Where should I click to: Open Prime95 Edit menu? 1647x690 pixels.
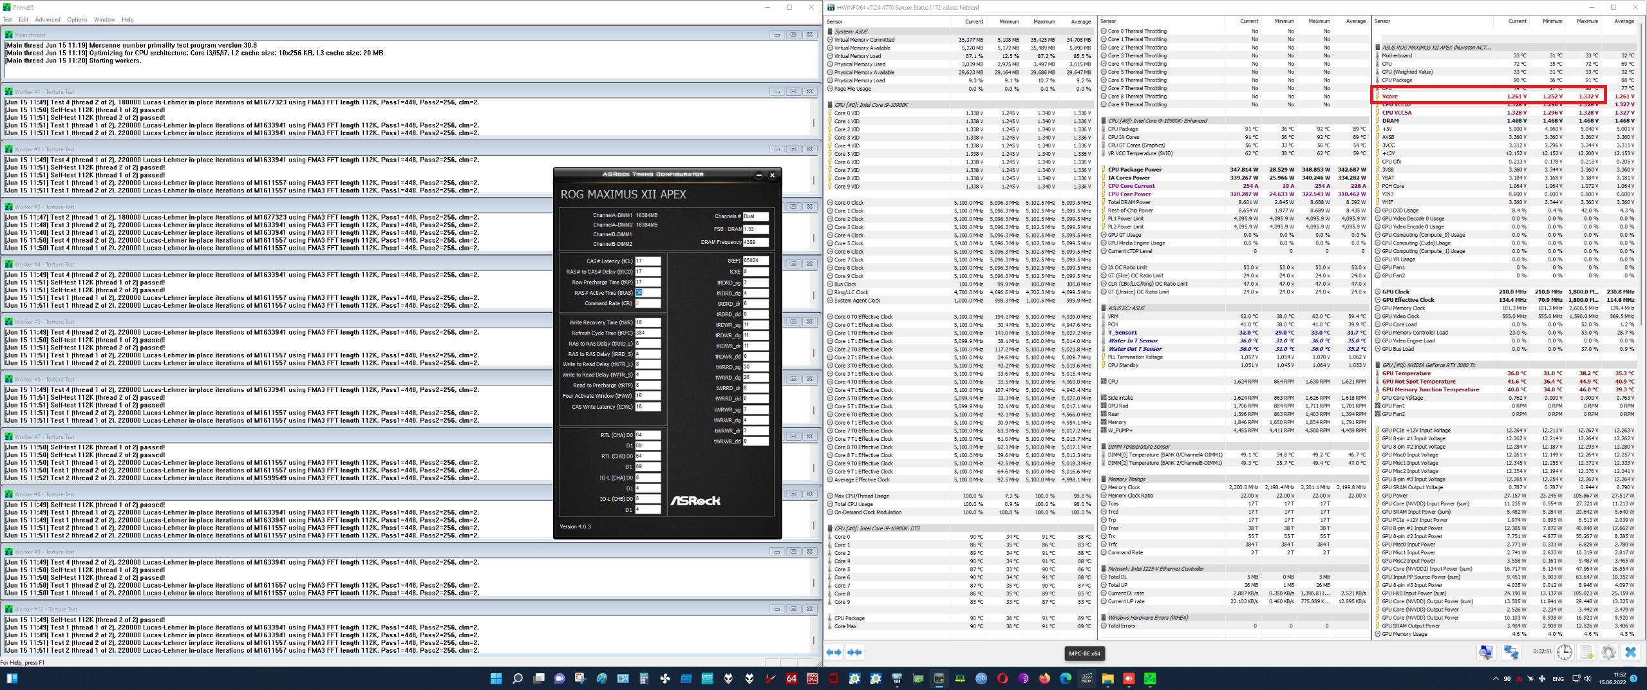pos(23,19)
